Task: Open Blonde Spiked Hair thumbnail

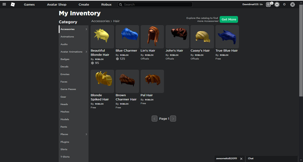Action: [102, 81]
